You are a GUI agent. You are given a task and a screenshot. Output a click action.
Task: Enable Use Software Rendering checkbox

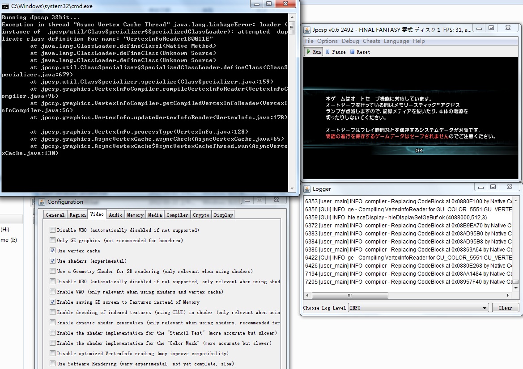pyautogui.click(x=52, y=363)
